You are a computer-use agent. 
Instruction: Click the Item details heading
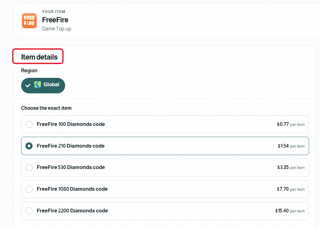(39, 57)
